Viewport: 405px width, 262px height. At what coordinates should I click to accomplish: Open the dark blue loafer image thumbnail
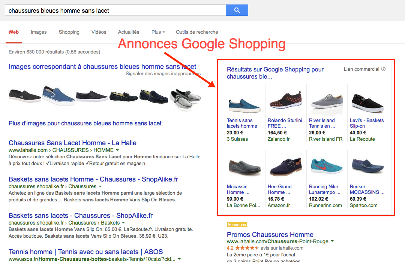tap(154, 96)
